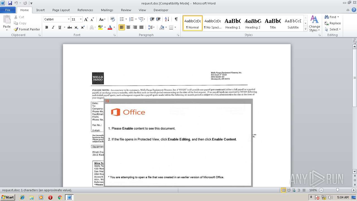Viewport: 357px width, 201px height.
Task: Click the Grow Font icon
Action: [x=86, y=19]
